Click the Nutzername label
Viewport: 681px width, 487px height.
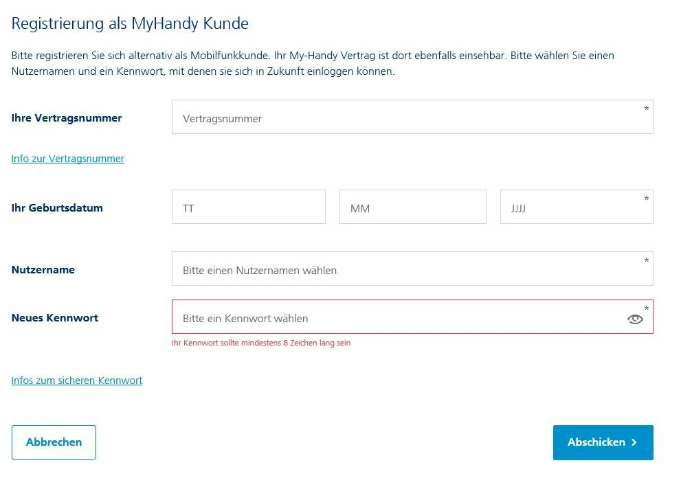(x=43, y=270)
